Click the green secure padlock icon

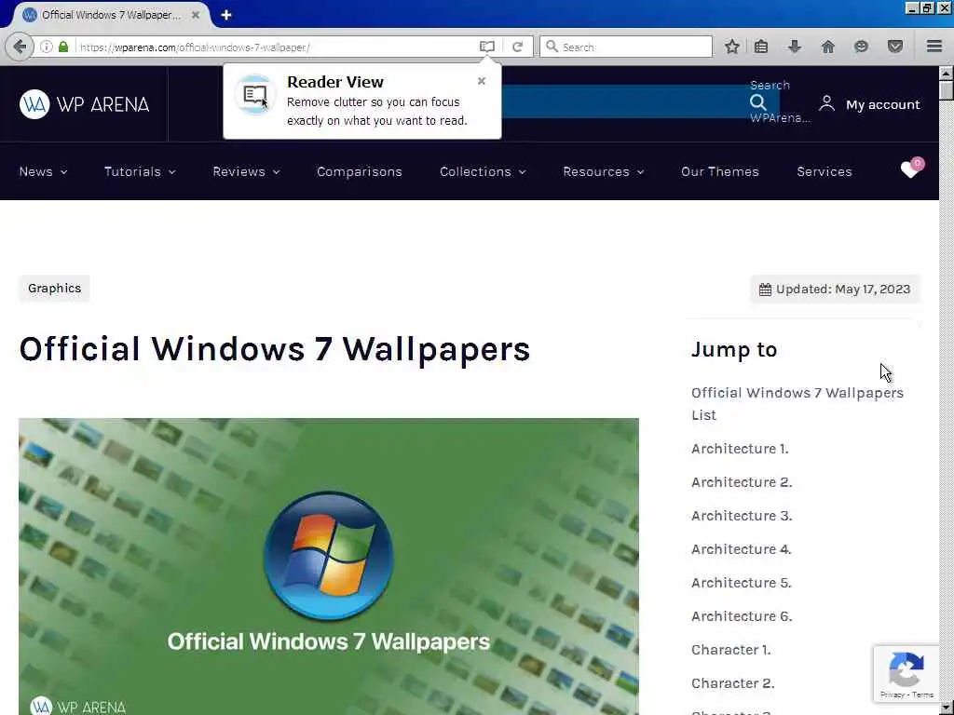click(63, 47)
